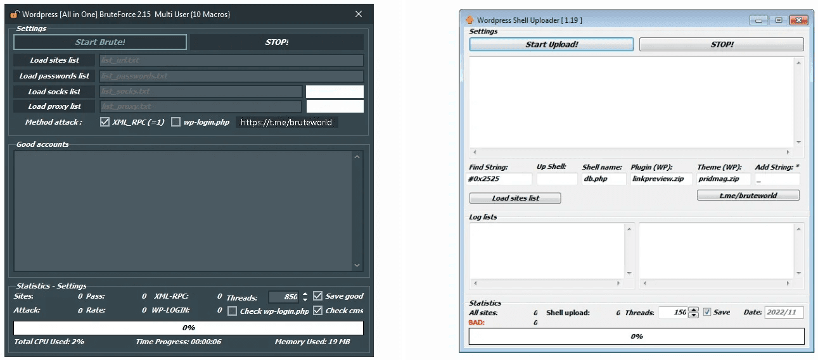Click the 'Total CPU Used: 2%' status text
The image size is (818, 360).
click(x=49, y=342)
